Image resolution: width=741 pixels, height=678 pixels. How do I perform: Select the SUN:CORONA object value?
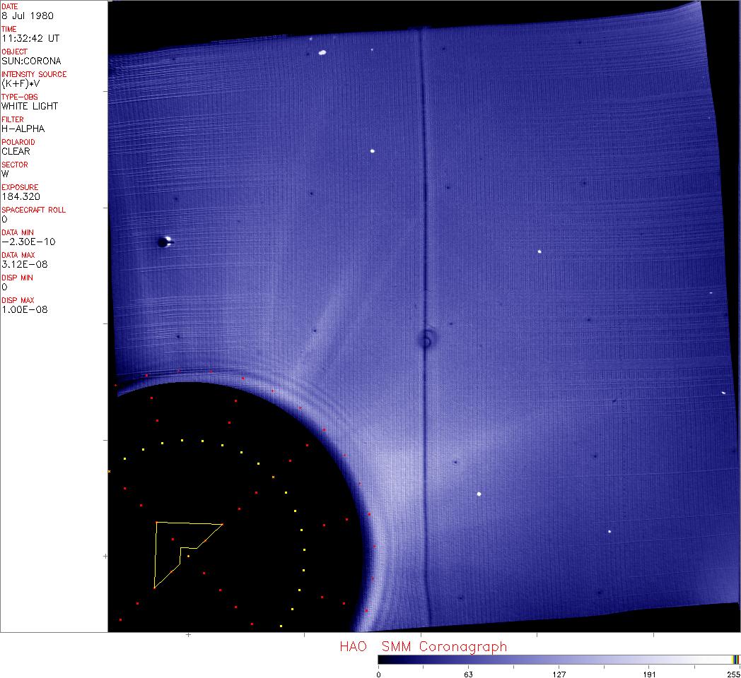[31, 61]
